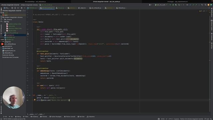Click the Profile icon in toolbar
Screen dimensions: 213x120
pyautogui.click(x=179, y=5)
